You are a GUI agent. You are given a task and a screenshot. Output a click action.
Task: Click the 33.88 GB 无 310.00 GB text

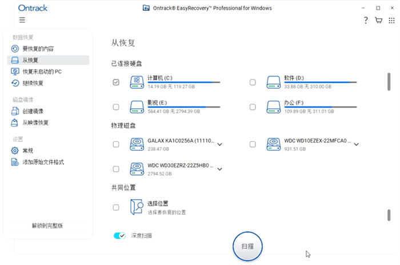click(308, 86)
